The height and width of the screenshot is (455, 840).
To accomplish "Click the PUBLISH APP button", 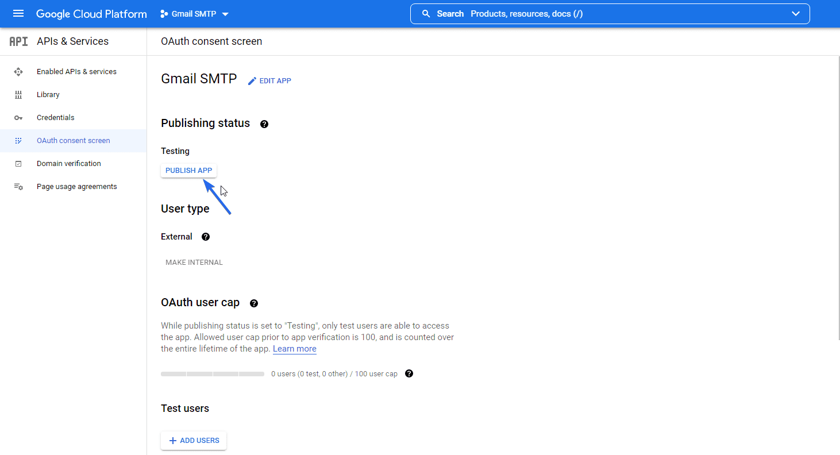I will click(188, 171).
